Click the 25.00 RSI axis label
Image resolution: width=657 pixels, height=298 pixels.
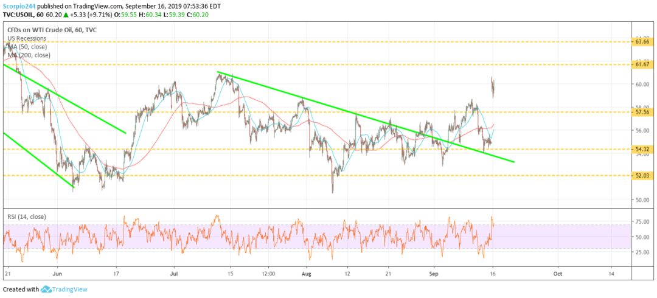point(642,252)
